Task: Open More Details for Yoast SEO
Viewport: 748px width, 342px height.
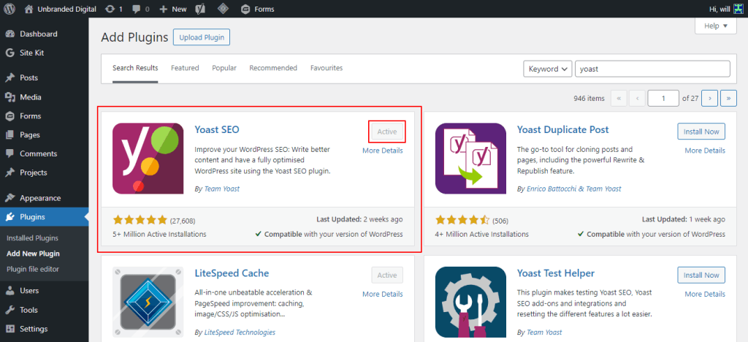Action: [x=383, y=151]
